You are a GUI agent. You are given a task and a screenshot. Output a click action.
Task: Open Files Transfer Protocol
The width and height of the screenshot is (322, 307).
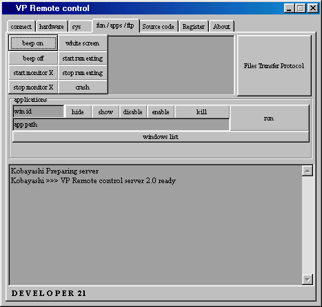274,65
